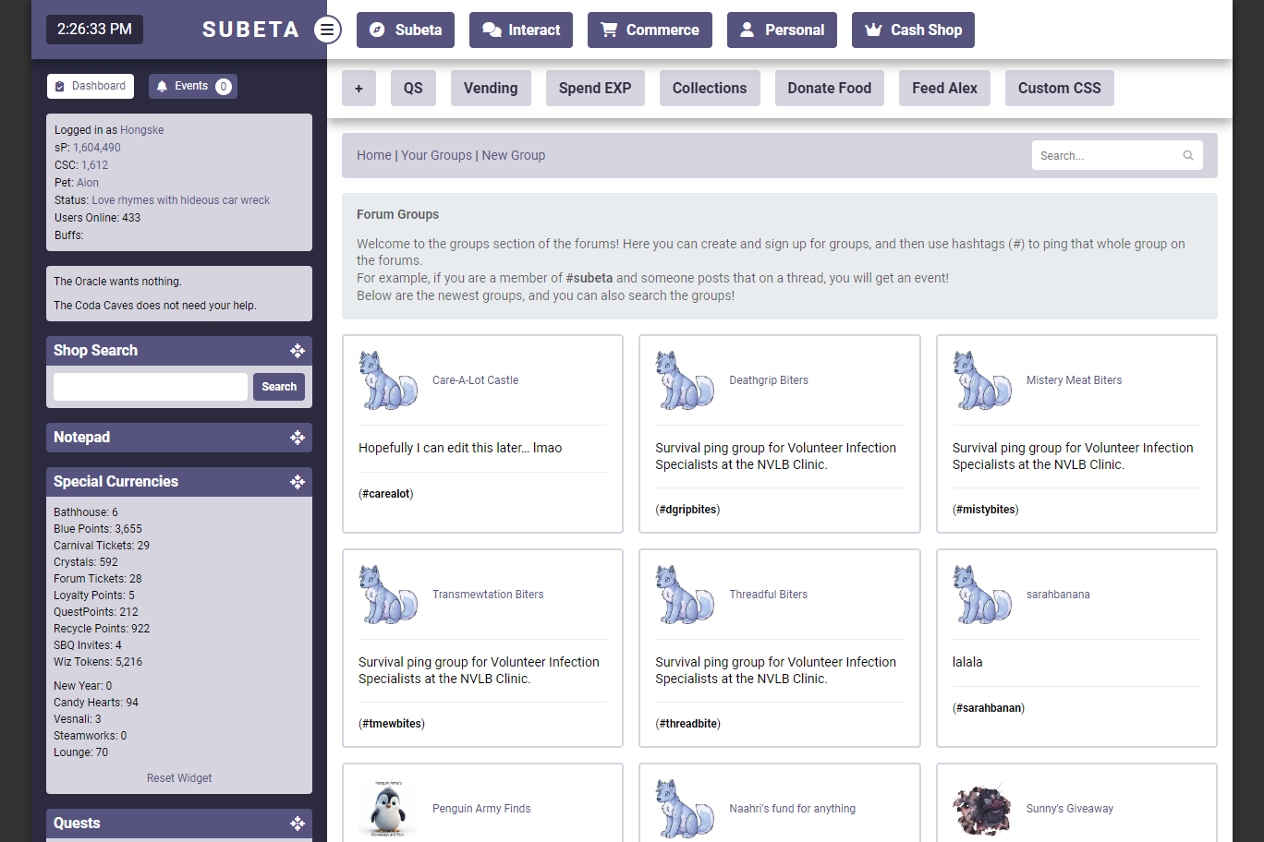Click the move icon on Quests widget

(297, 824)
